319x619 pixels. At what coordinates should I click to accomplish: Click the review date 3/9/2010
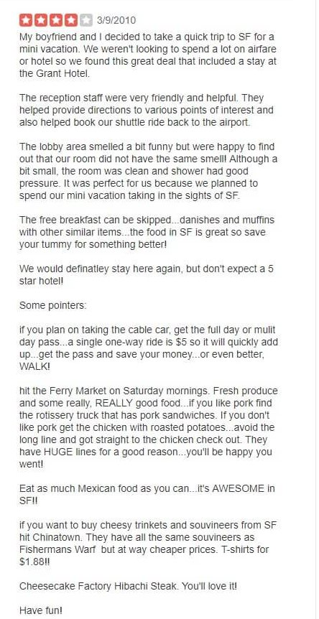click(116, 20)
